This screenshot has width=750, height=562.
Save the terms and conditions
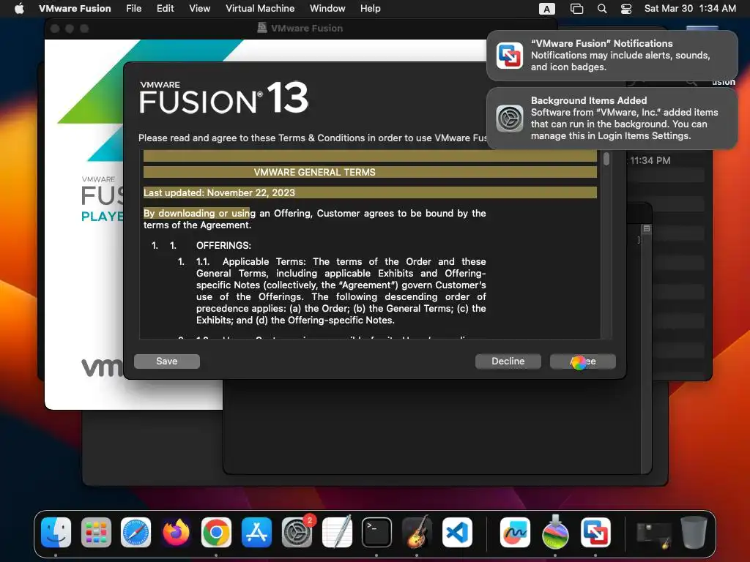point(166,361)
